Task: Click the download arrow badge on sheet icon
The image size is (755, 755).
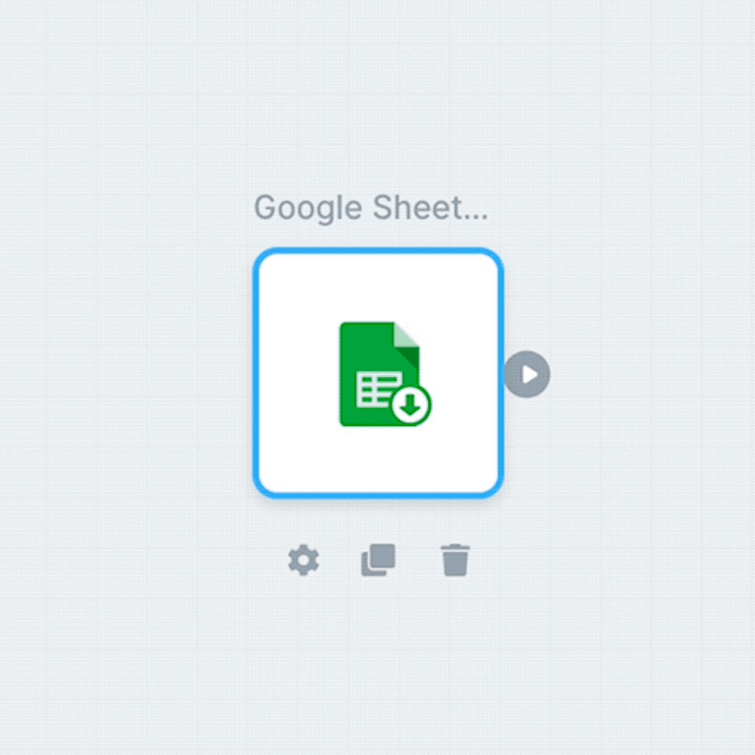Action: (411, 405)
